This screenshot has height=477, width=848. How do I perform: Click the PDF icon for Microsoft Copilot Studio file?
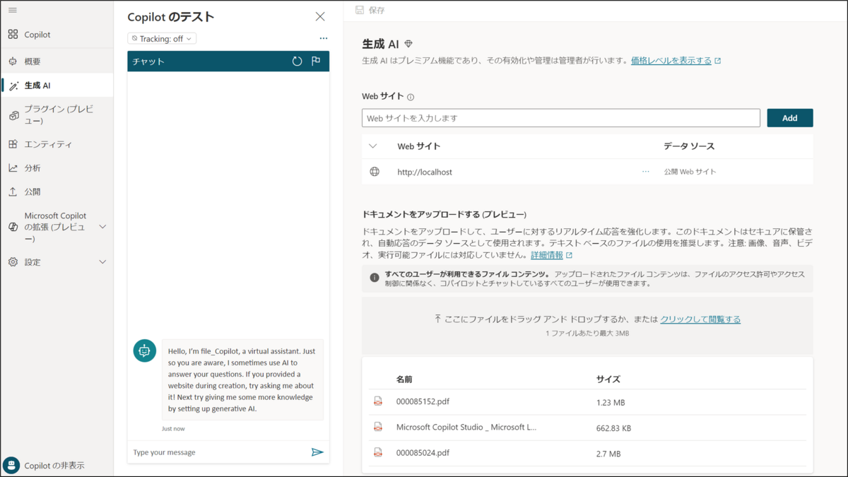pyautogui.click(x=378, y=428)
